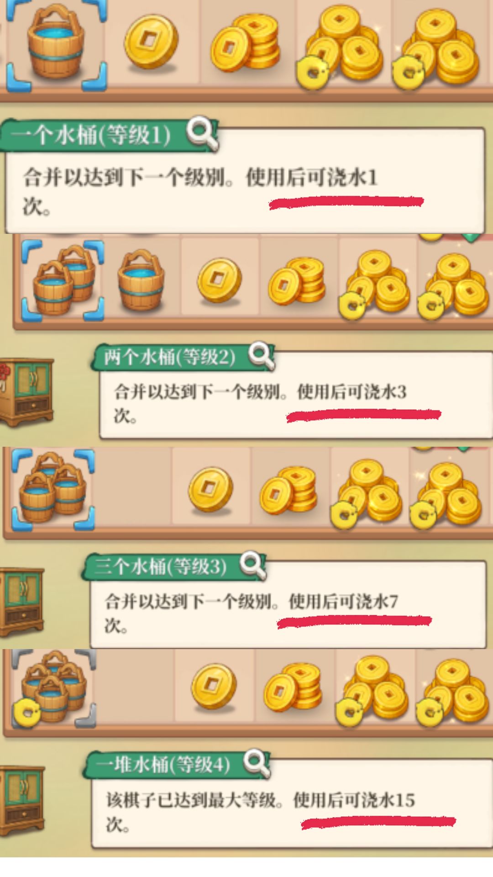The image size is (493, 877).
Task: Click magnifier icon beside 一堆水桶(等级4)
Action: tap(256, 763)
